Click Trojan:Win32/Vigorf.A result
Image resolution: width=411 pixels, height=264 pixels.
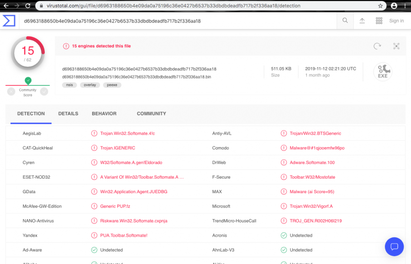coord(311,206)
